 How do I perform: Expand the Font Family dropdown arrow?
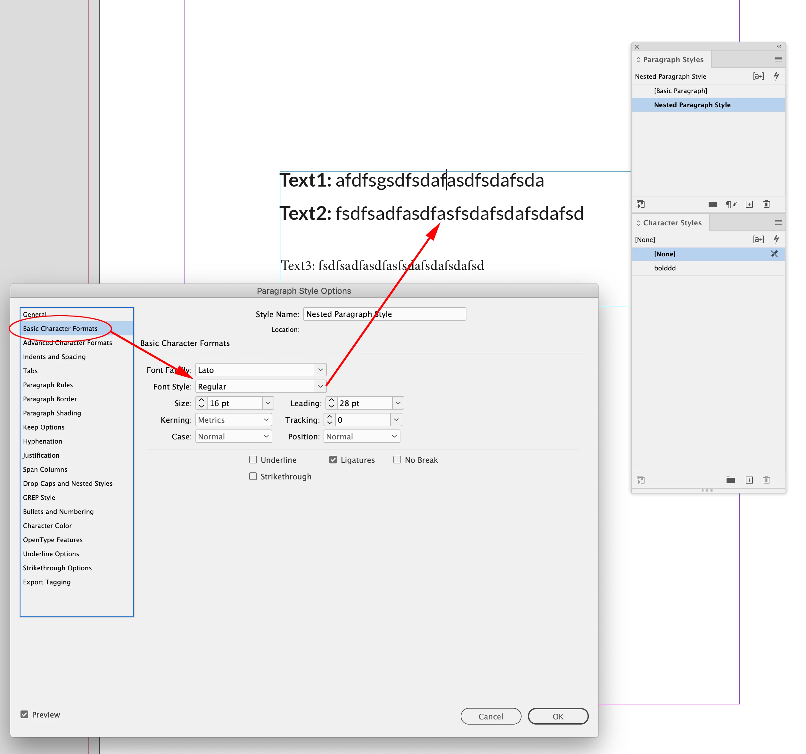pyautogui.click(x=320, y=370)
